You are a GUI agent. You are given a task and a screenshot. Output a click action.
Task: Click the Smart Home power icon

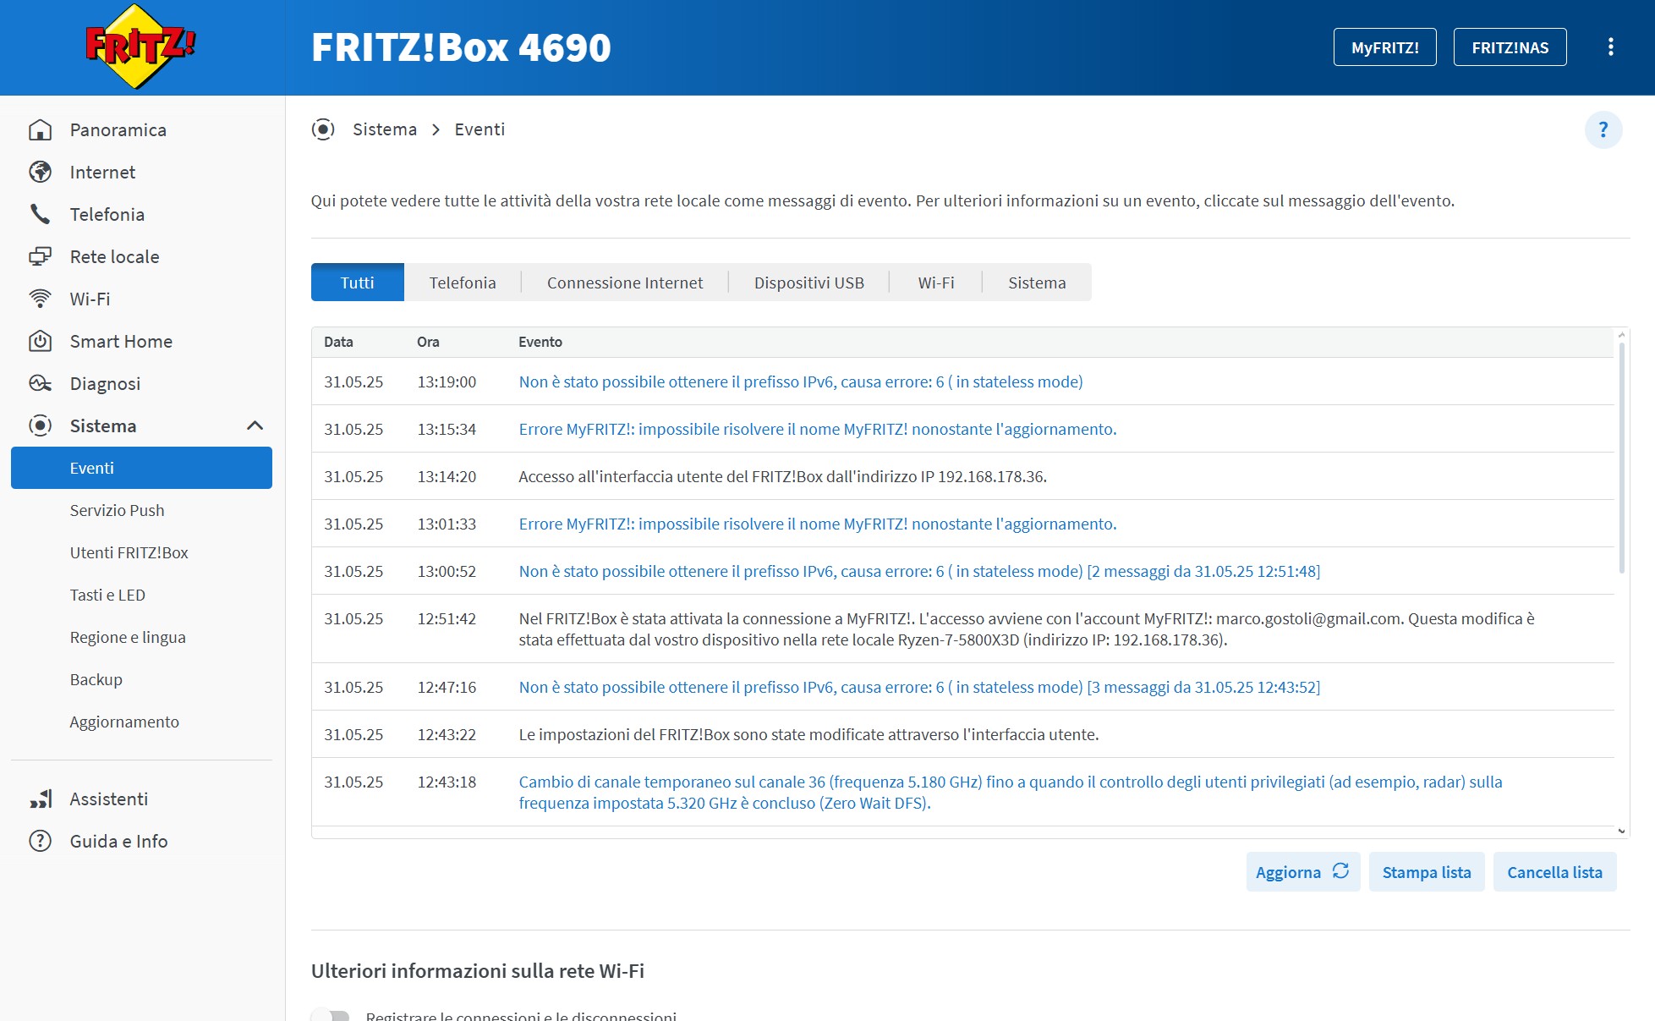pyautogui.click(x=40, y=341)
